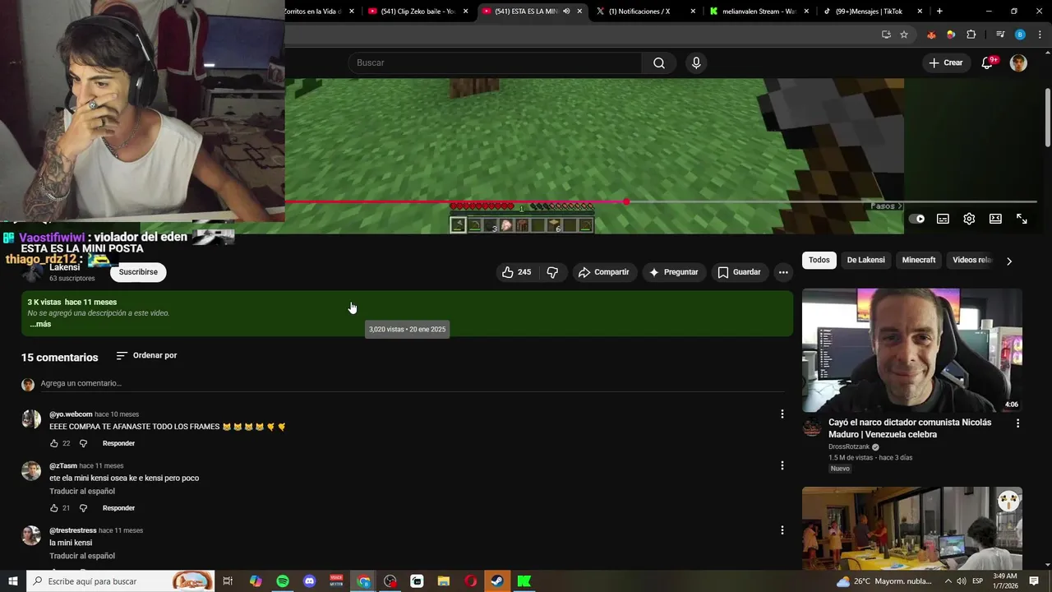
Task: Reply to @yo.webcom comment
Action: coord(118,443)
